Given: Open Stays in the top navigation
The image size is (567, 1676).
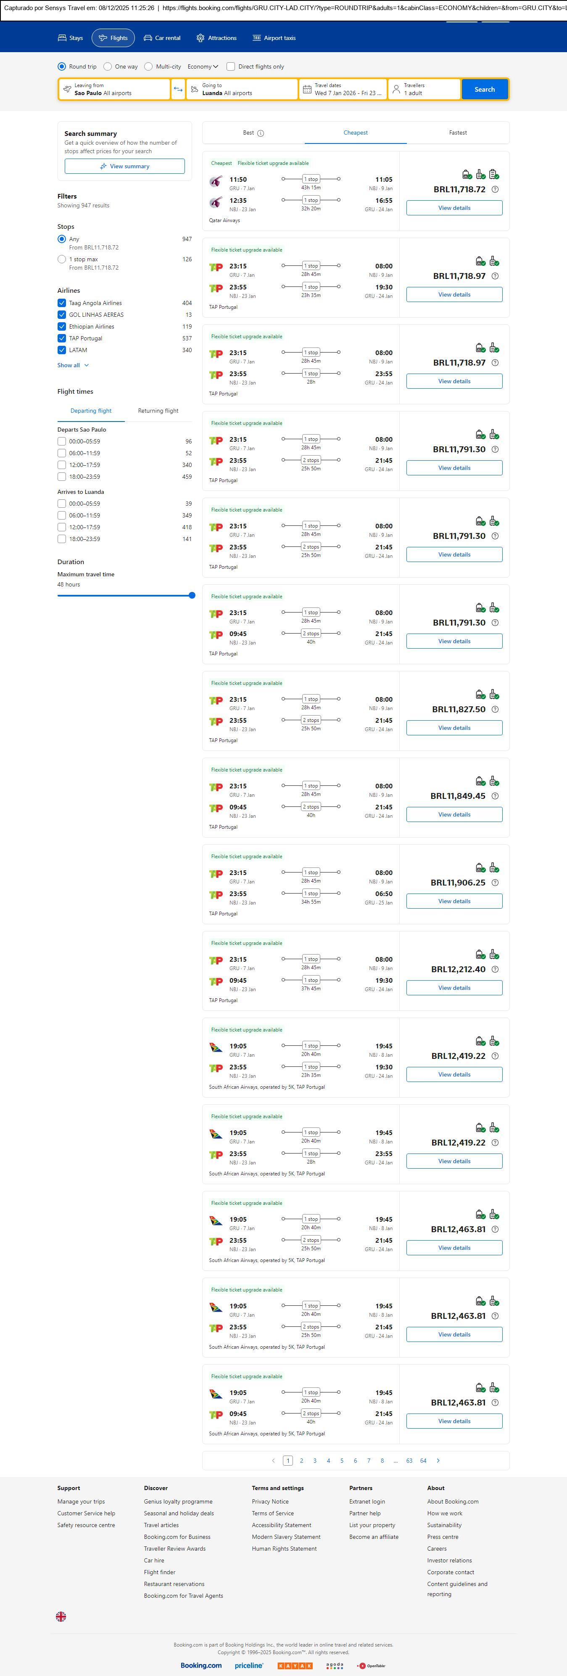Looking at the screenshot, I should tap(70, 38).
